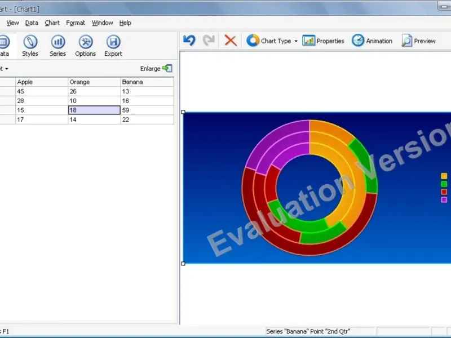
Task: Open Animation settings
Action: [372, 41]
